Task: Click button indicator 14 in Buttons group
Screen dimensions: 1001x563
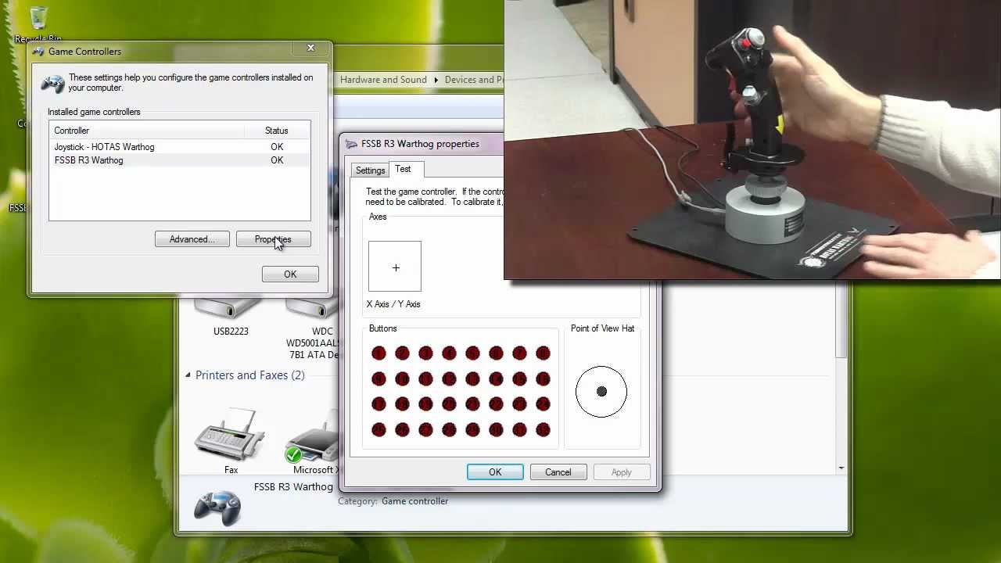Action: click(x=496, y=379)
